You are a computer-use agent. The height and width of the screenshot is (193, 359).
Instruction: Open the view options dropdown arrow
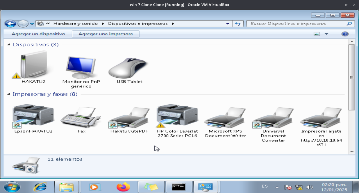[x=327, y=34]
